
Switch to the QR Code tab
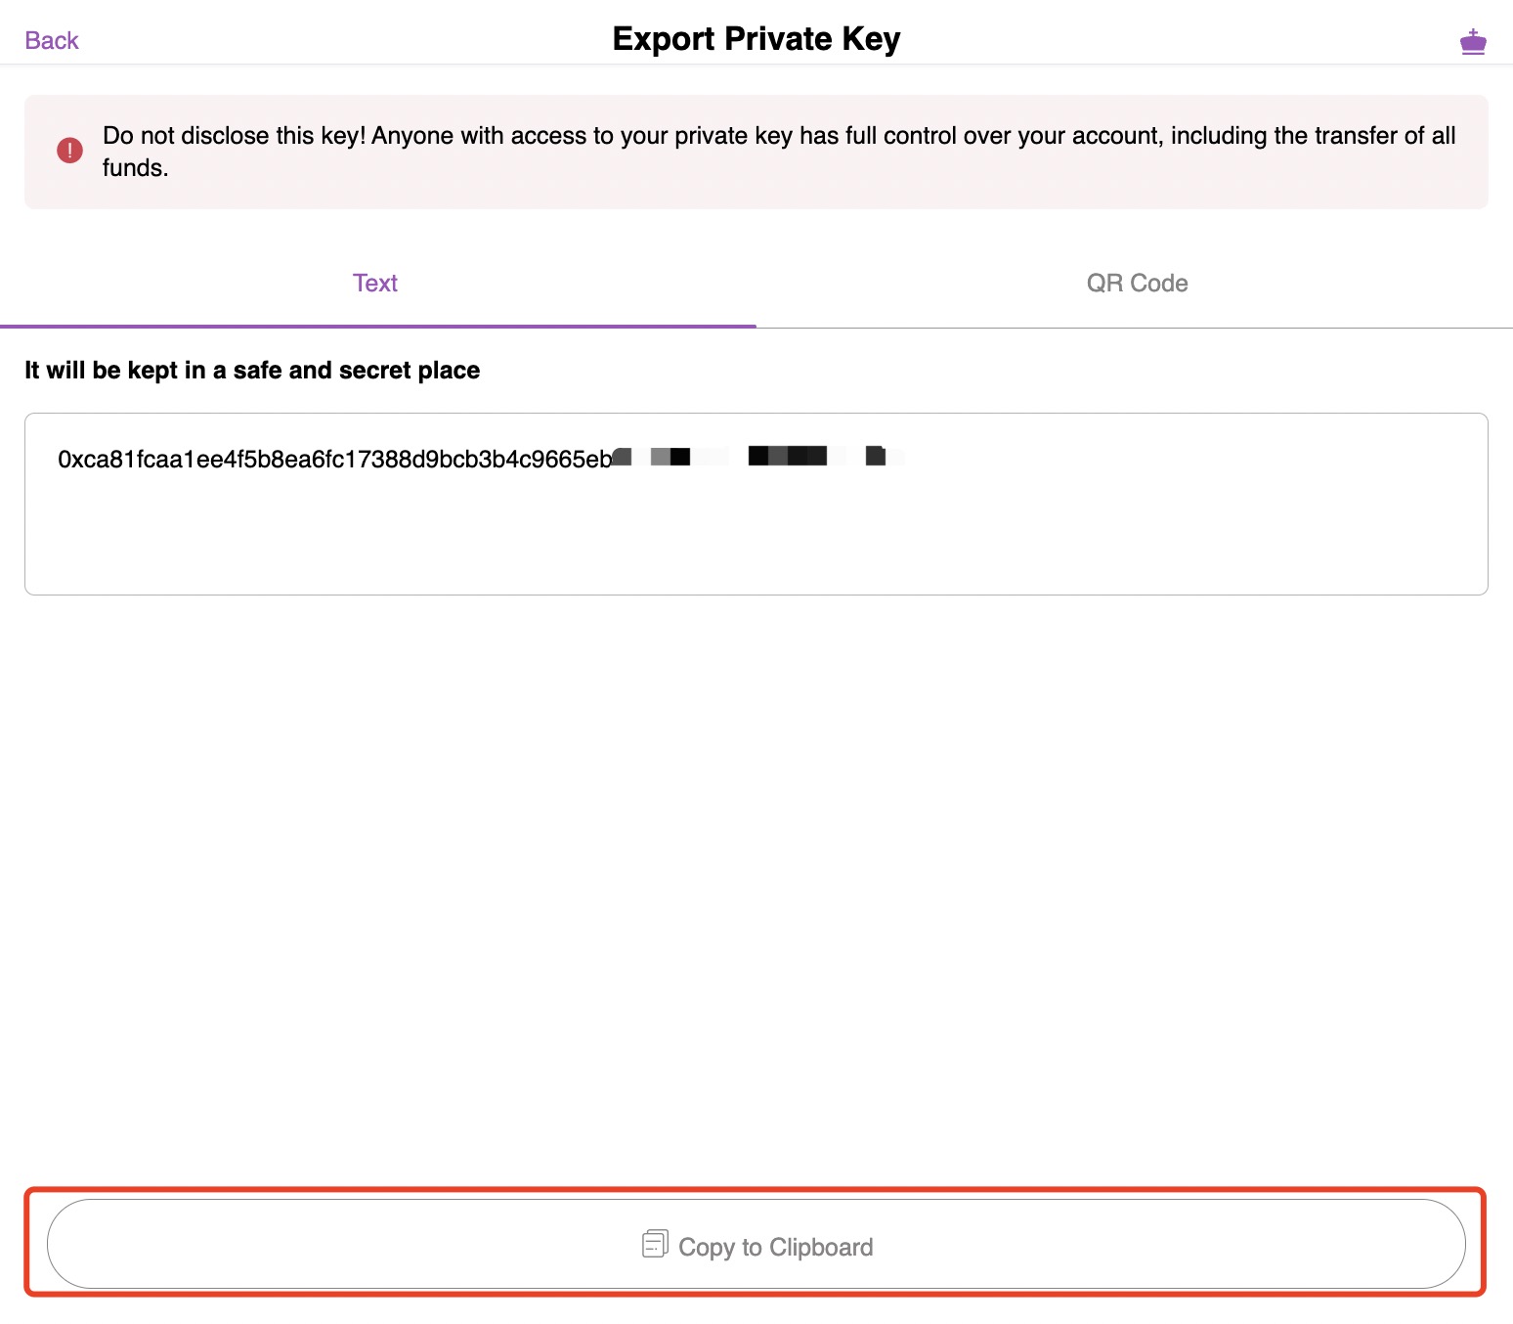[1136, 284]
